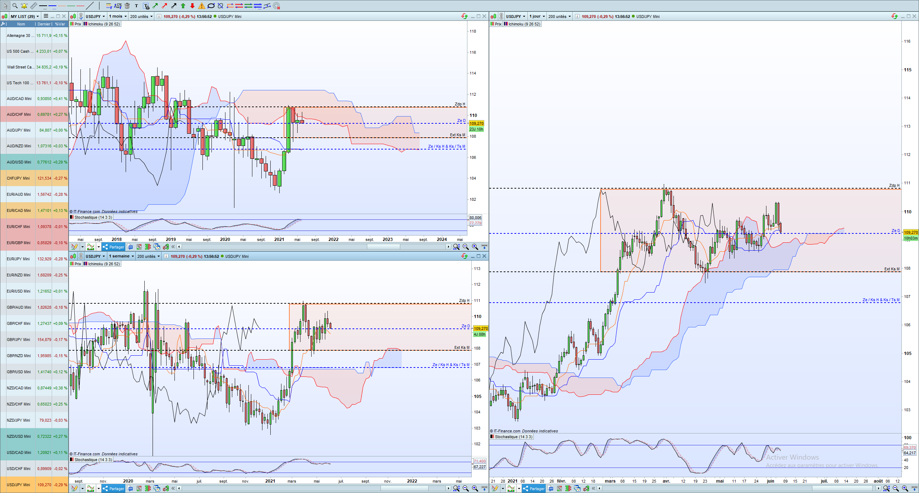Select the diagonal line drawing tool
Screen dimensions: 919x493
(x=90, y=6)
